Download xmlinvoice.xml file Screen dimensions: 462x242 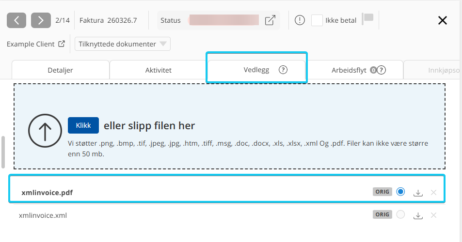tap(418, 215)
